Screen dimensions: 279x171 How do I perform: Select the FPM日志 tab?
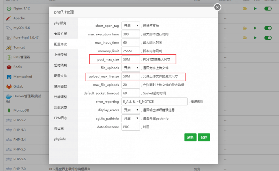pyautogui.click(x=63, y=118)
